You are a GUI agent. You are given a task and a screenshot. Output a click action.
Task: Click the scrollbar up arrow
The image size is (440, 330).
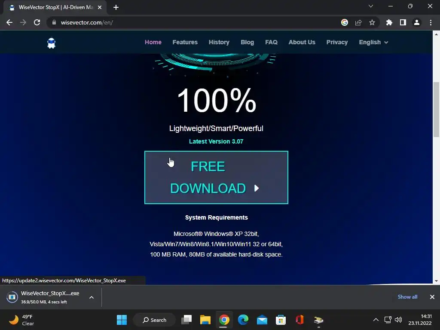[x=436, y=34]
